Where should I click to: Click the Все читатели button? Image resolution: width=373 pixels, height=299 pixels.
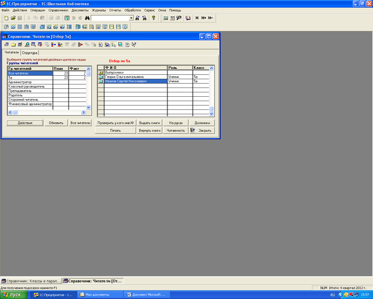(x=80, y=123)
